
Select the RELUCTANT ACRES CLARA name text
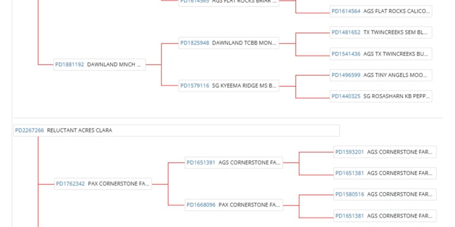coord(80,130)
